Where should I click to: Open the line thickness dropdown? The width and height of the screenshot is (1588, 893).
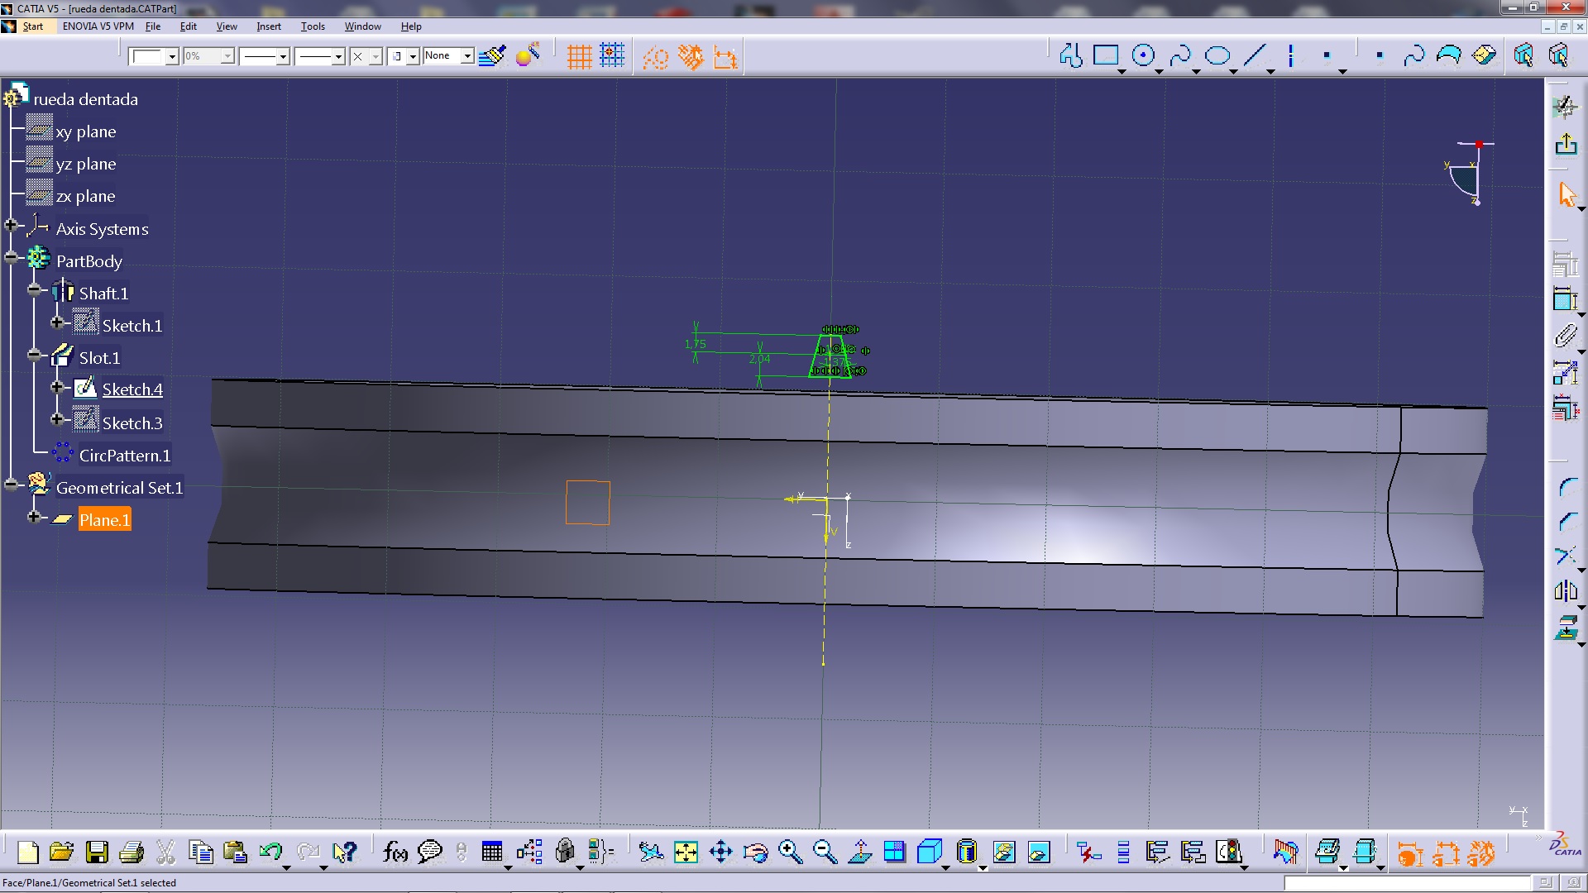coord(282,56)
